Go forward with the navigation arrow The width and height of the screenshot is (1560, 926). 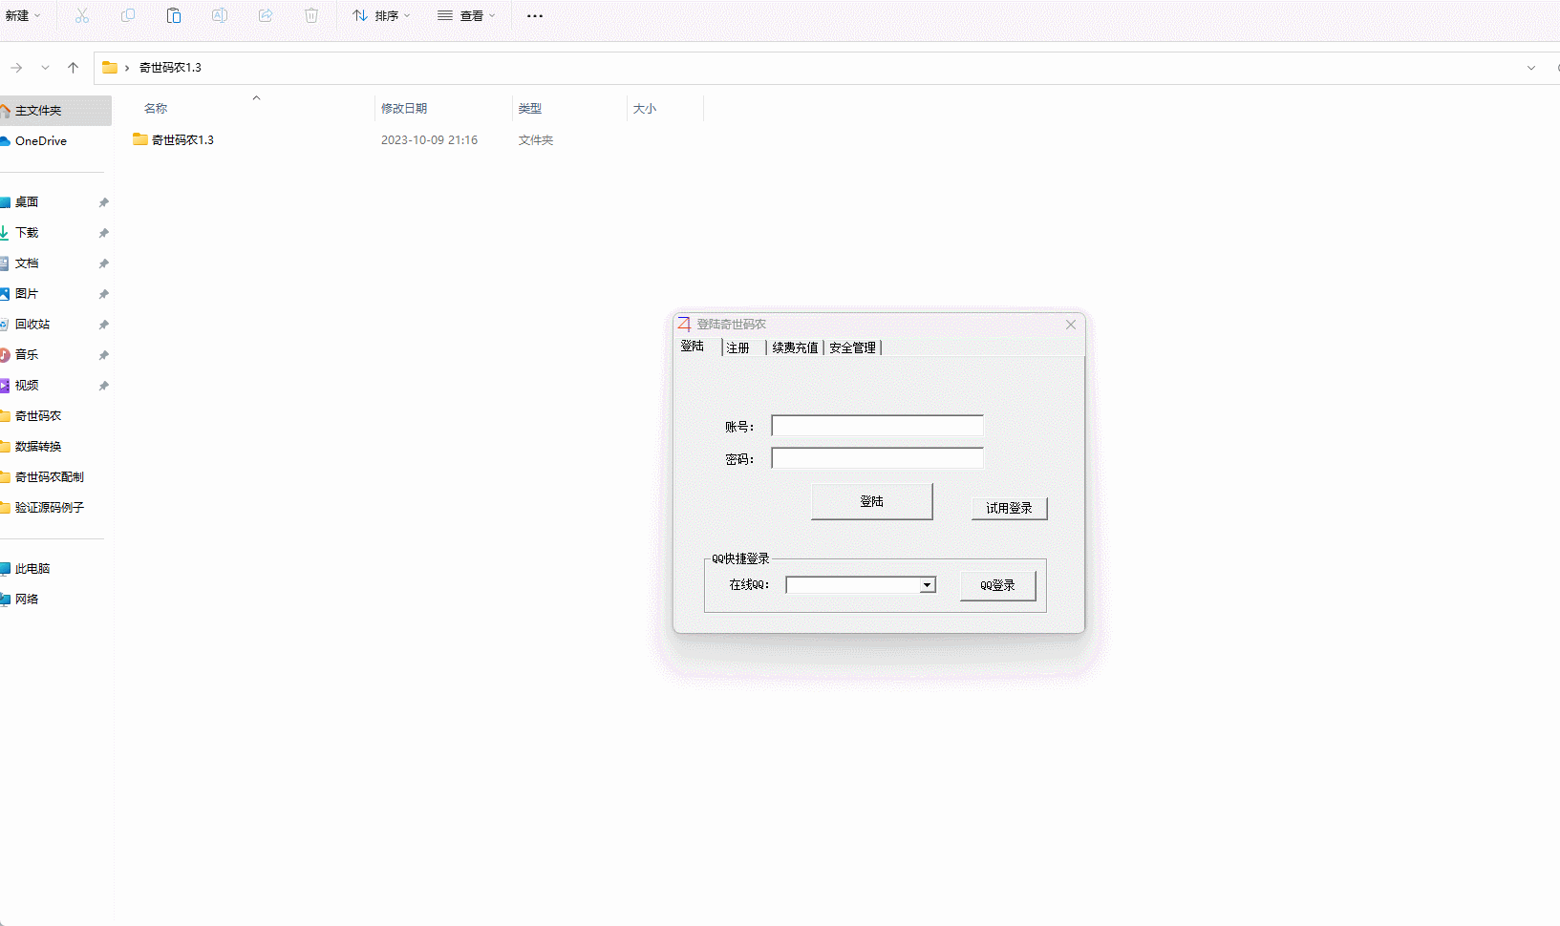point(16,68)
